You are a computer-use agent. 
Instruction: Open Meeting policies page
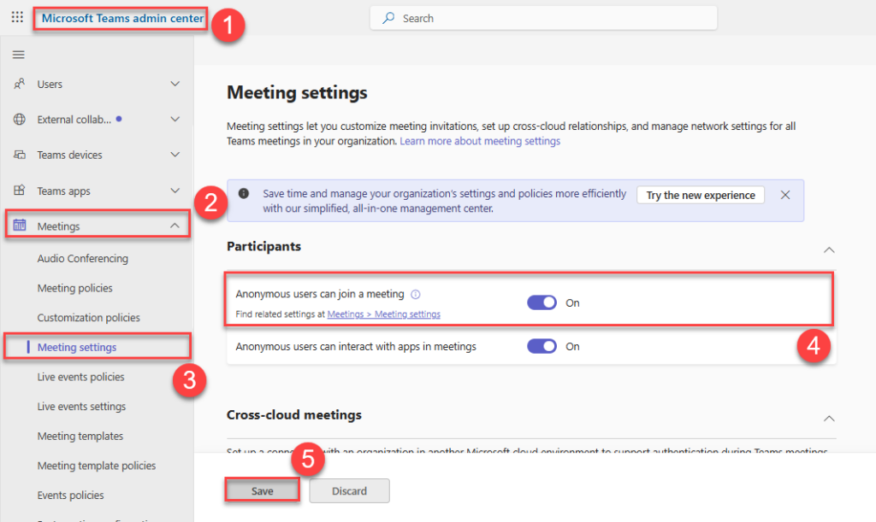[75, 288]
